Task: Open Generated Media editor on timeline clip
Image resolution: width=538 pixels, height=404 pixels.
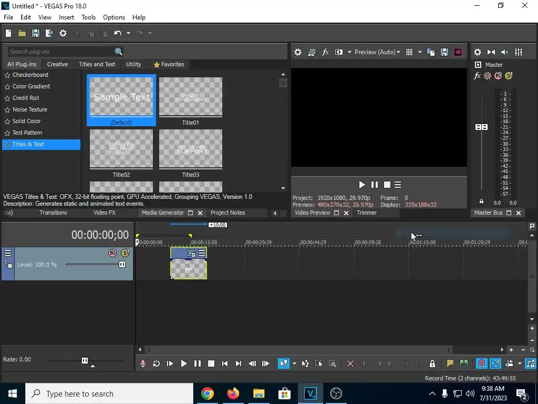Action: [191, 254]
